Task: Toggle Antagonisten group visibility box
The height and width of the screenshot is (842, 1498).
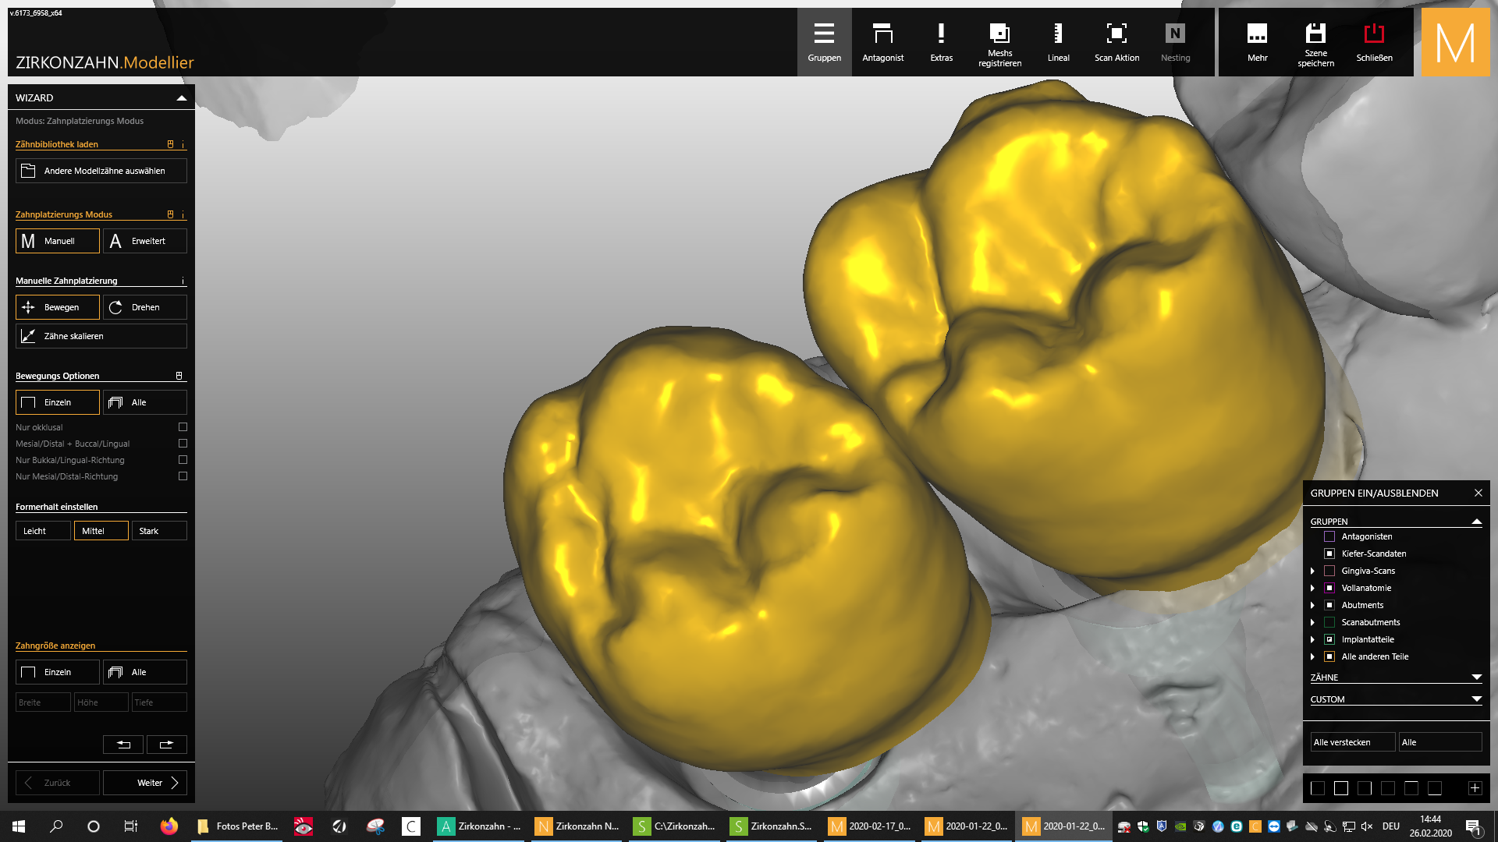Action: click(1329, 536)
